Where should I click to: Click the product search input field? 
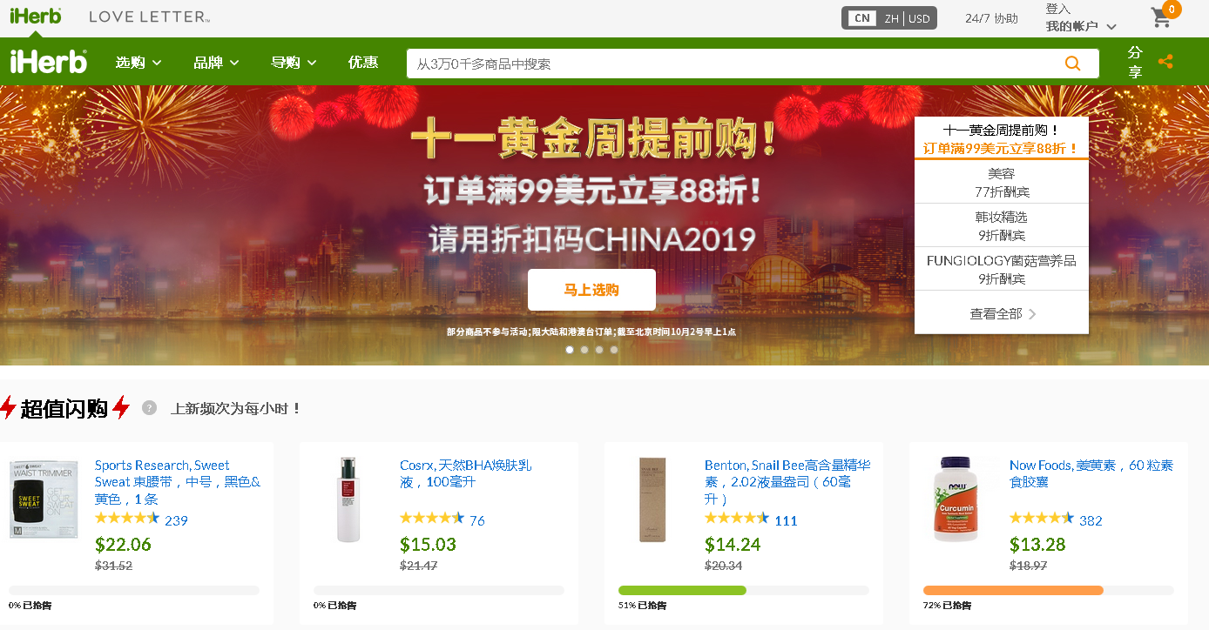(x=732, y=64)
